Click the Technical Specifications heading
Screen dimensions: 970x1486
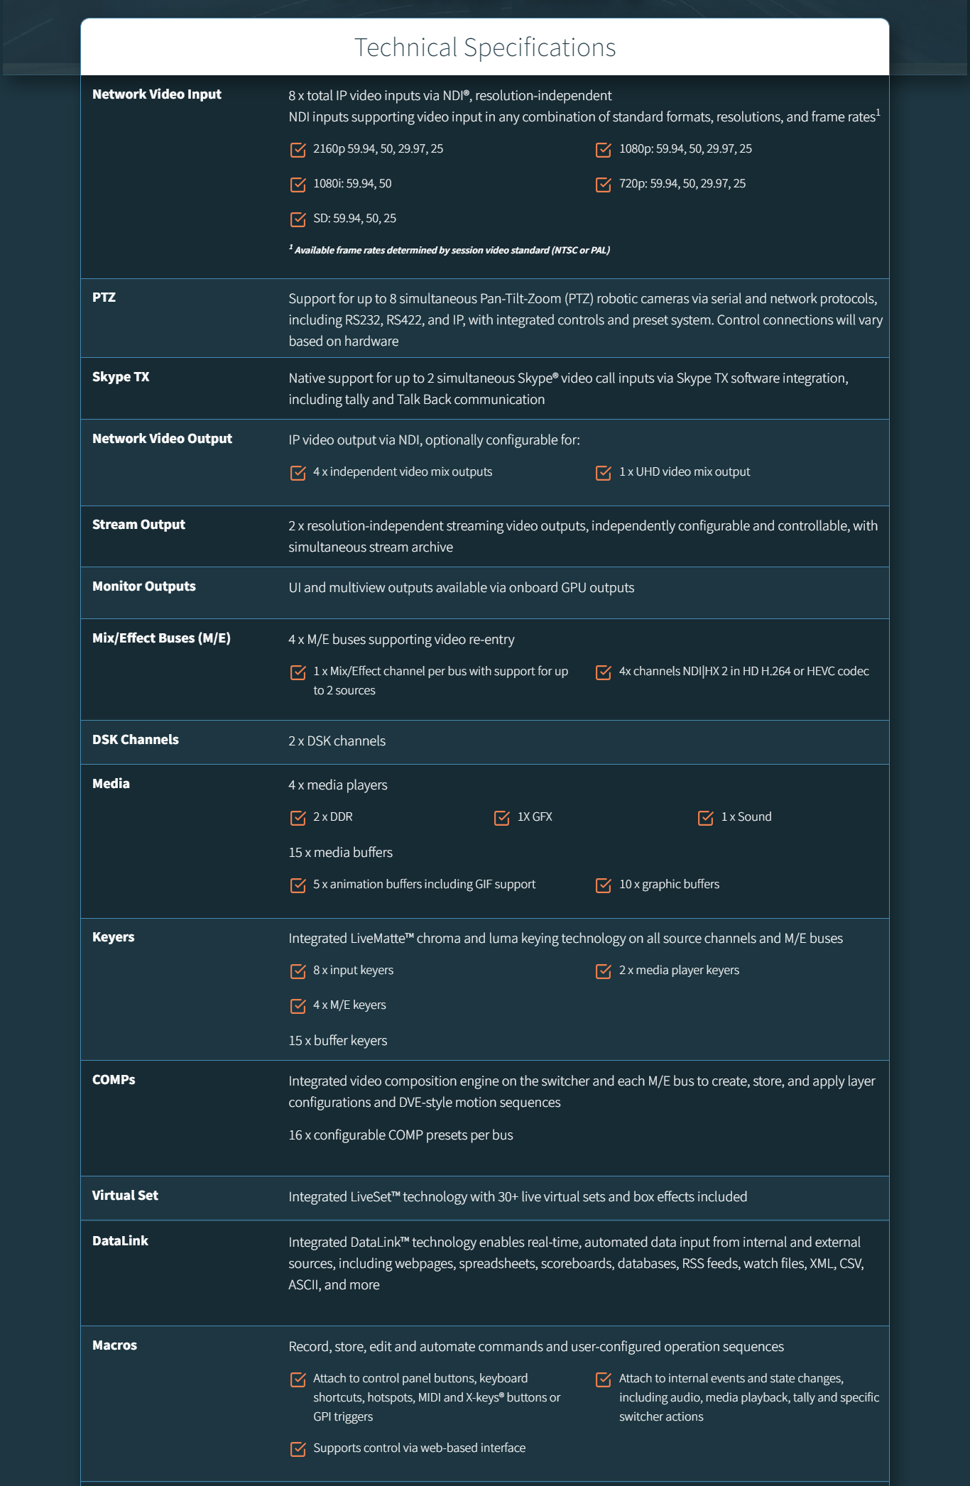(485, 48)
